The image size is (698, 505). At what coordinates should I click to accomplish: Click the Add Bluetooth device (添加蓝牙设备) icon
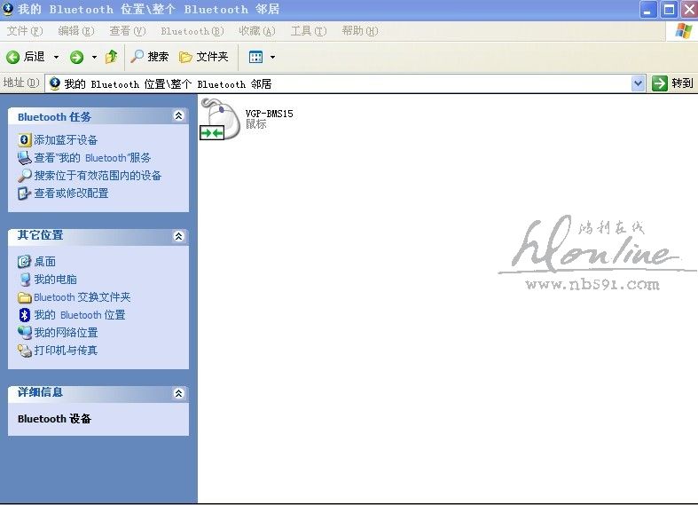click(x=25, y=140)
